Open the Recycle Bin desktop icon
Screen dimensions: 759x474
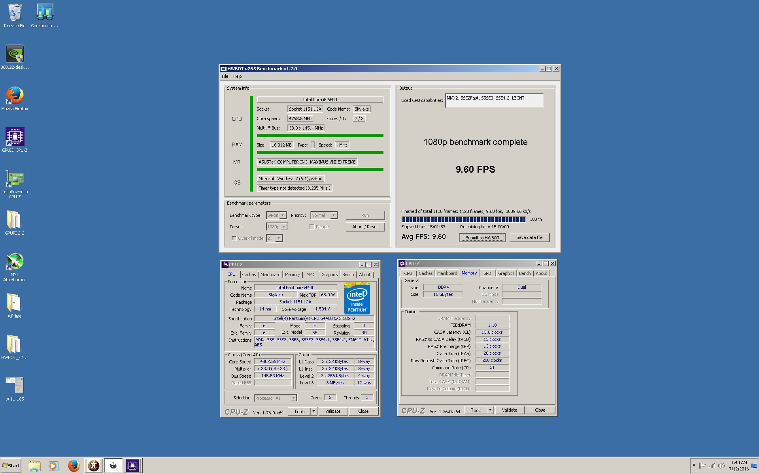(15, 16)
